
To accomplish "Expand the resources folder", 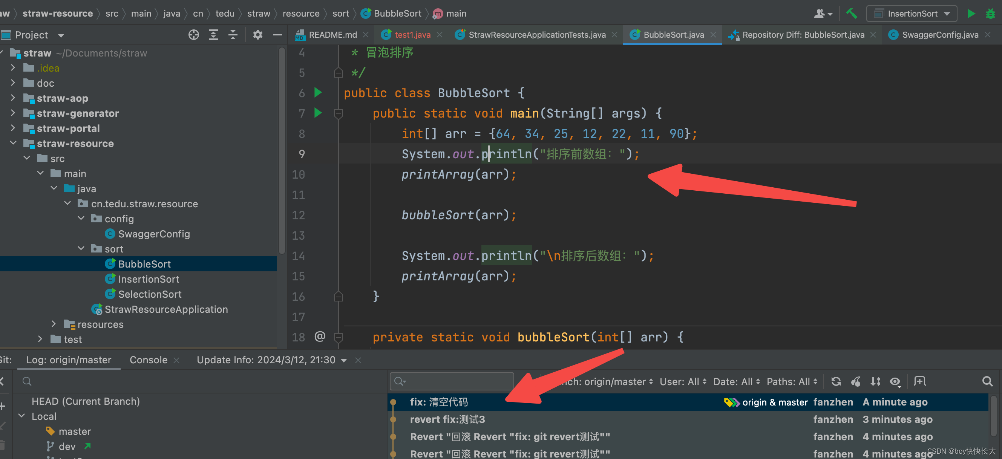I will tap(54, 324).
